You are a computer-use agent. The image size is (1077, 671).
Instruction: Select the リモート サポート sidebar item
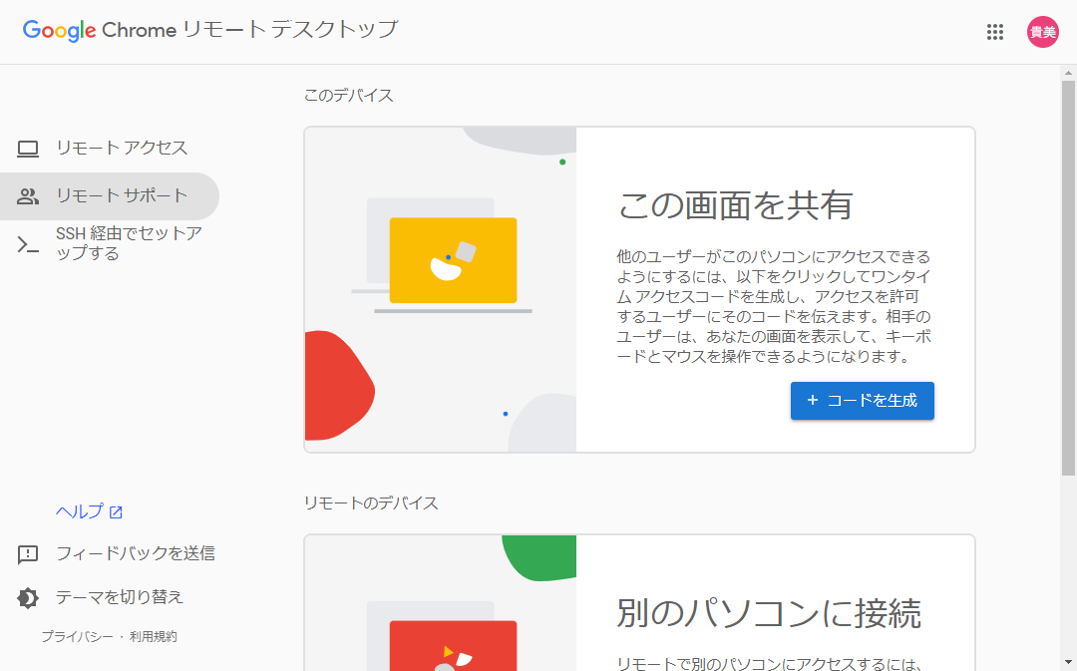(x=121, y=196)
